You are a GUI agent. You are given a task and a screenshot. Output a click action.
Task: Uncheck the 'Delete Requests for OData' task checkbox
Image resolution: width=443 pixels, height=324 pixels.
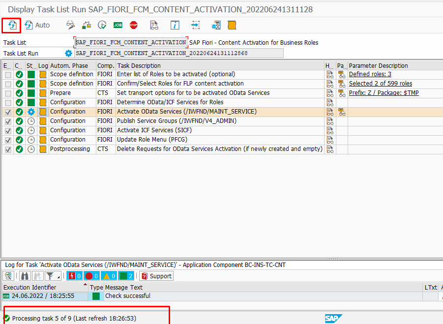click(8, 149)
